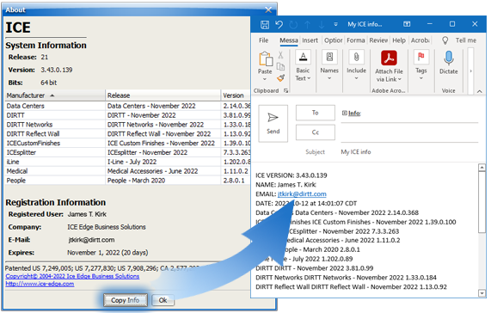The width and height of the screenshot is (491, 313).
Task: Sort by the Version column header
Action: [236, 95]
